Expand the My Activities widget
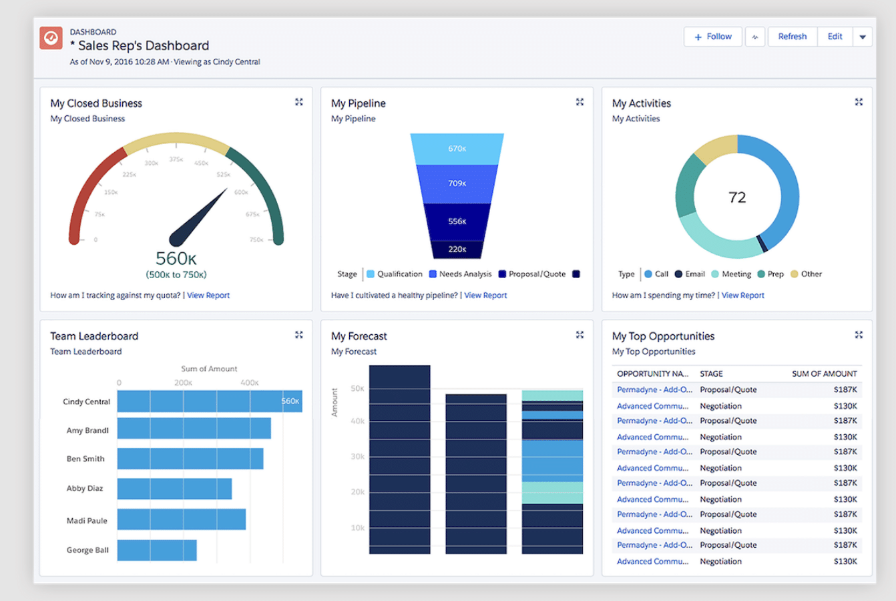Screen dimensions: 896x601 click(x=858, y=101)
